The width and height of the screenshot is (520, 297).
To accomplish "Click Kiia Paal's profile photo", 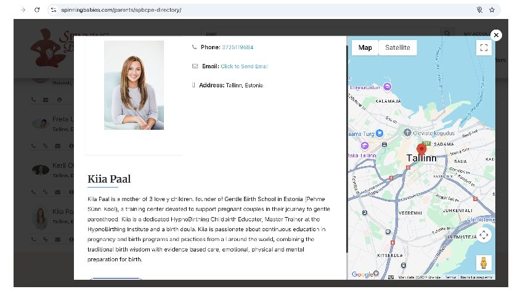I will 134,85.
